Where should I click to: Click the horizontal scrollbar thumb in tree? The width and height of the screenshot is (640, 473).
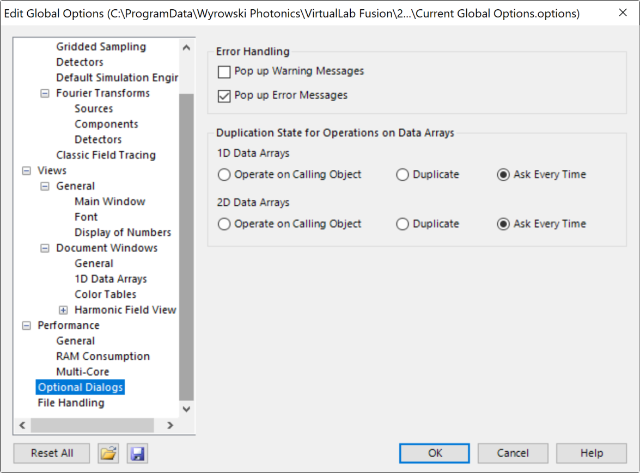pos(93,425)
